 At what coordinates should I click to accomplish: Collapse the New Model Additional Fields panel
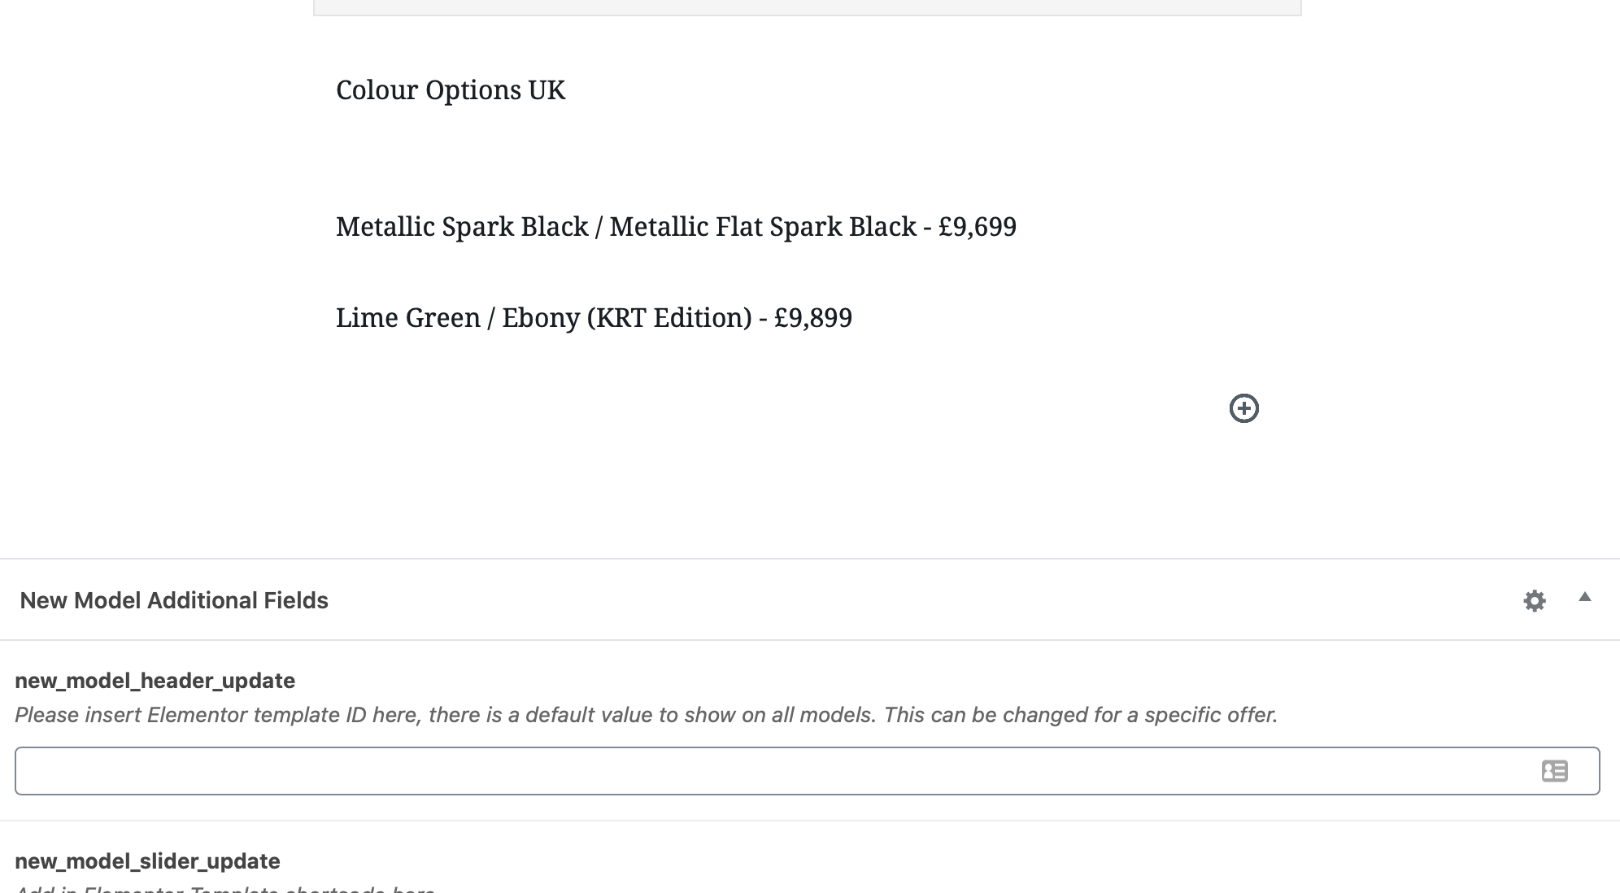click(1584, 598)
